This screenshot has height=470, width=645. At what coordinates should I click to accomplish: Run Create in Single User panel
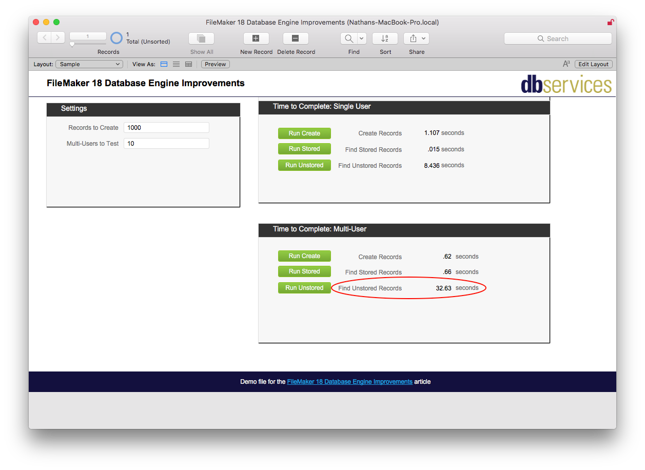304,133
